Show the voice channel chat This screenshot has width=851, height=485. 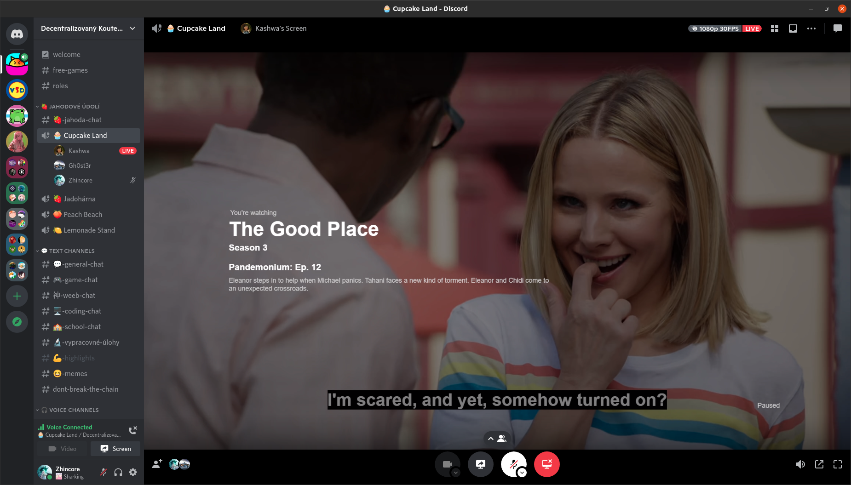[838, 29]
